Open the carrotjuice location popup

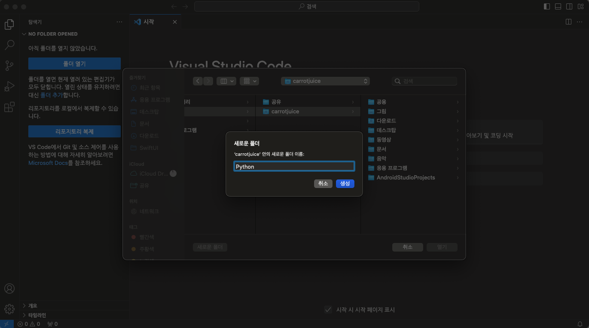pyautogui.click(x=325, y=81)
